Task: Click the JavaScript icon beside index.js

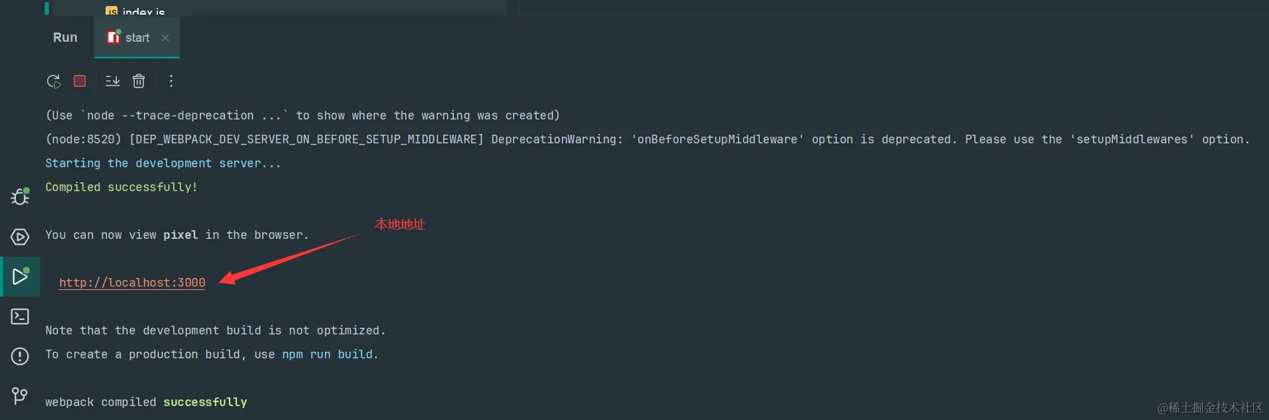Action: pyautogui.click(x=110, y=11)
